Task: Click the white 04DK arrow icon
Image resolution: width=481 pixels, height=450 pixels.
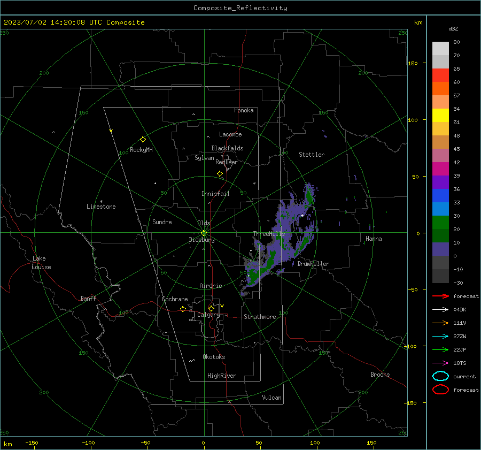Action: [440, 309]
